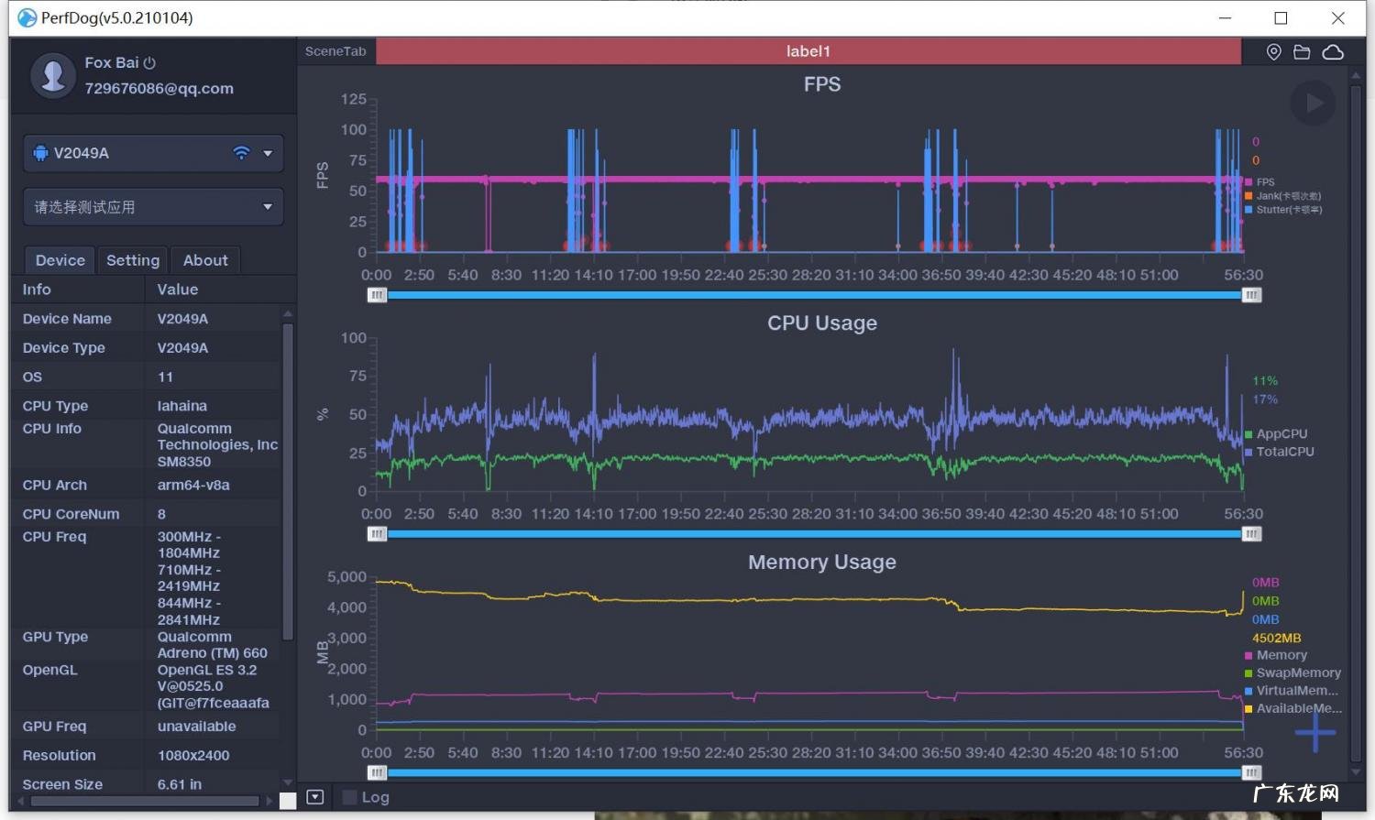
Task: Open the V2049A device dropdown
Action: (x=268, y=153)
